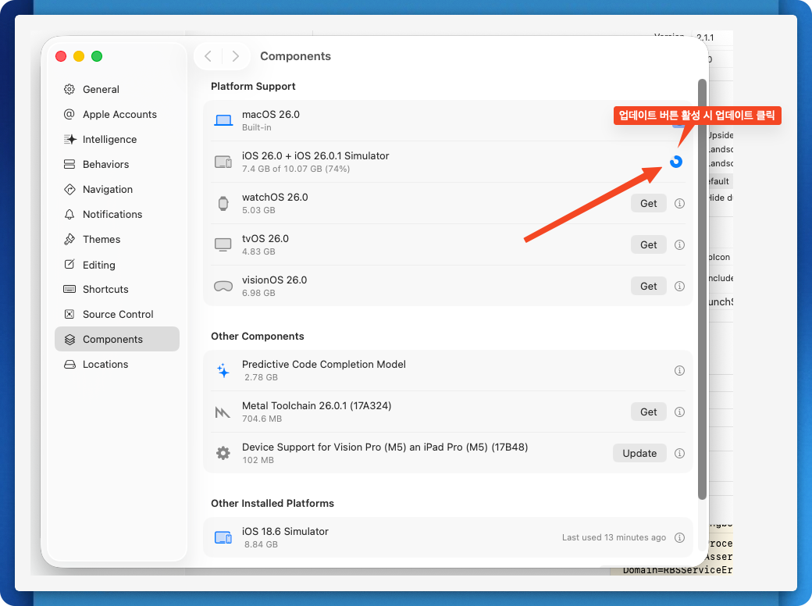
Task: Click the tvOS display icon
Action: (223, 244)
